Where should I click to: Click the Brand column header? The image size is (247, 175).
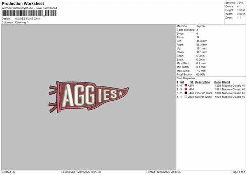226,82
